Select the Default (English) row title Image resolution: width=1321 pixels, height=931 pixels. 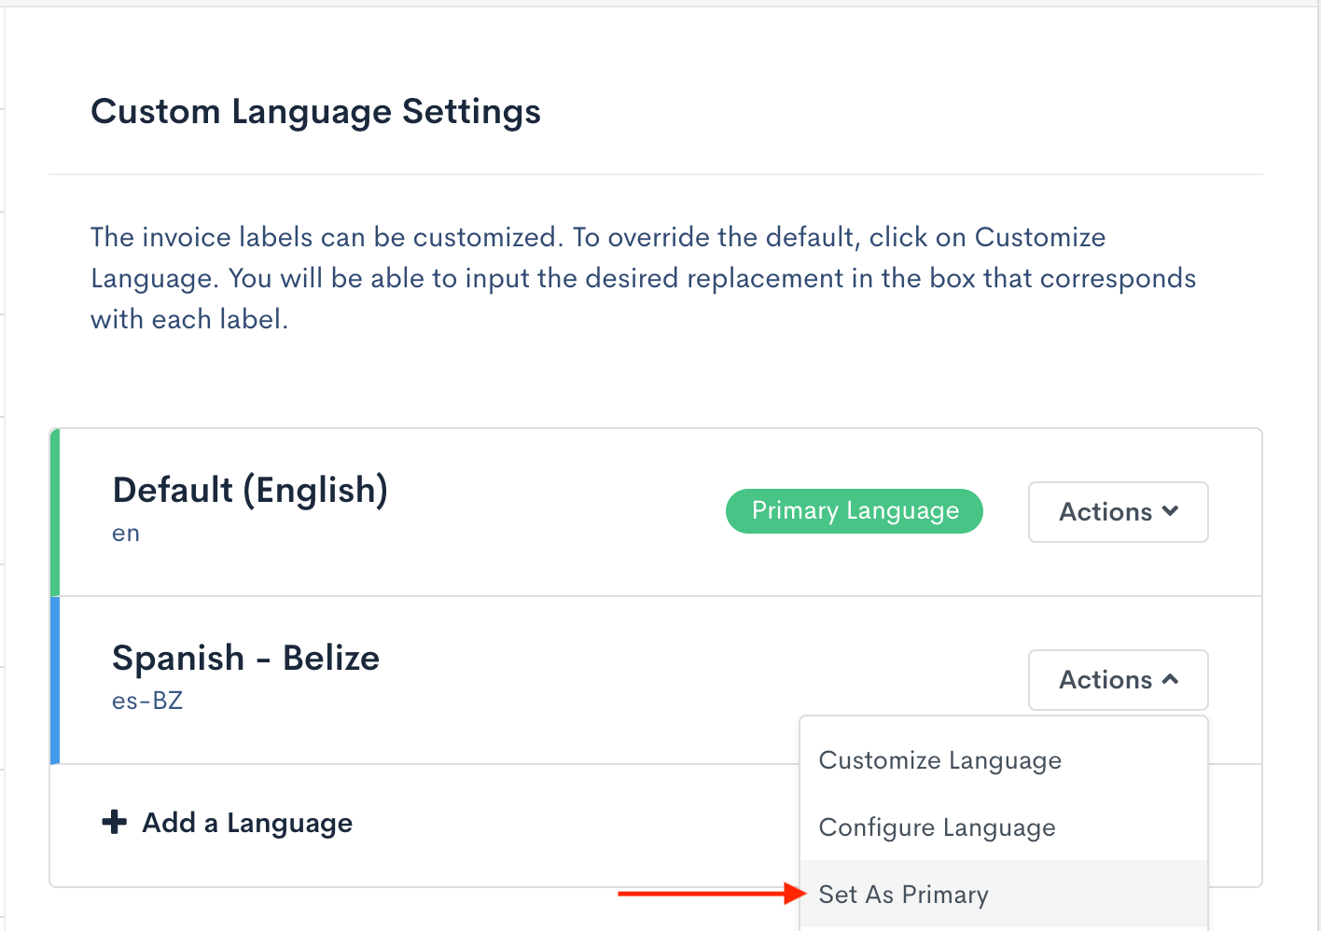[250, 489]
